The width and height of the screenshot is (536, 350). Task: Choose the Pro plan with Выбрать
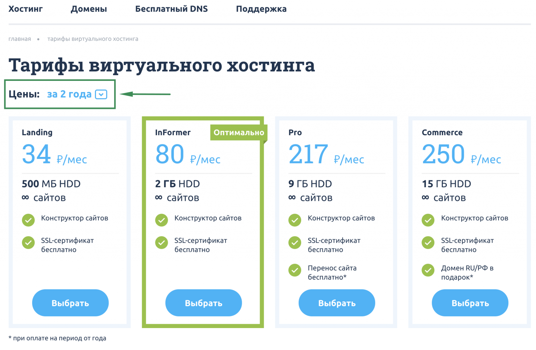pos(337,303)
